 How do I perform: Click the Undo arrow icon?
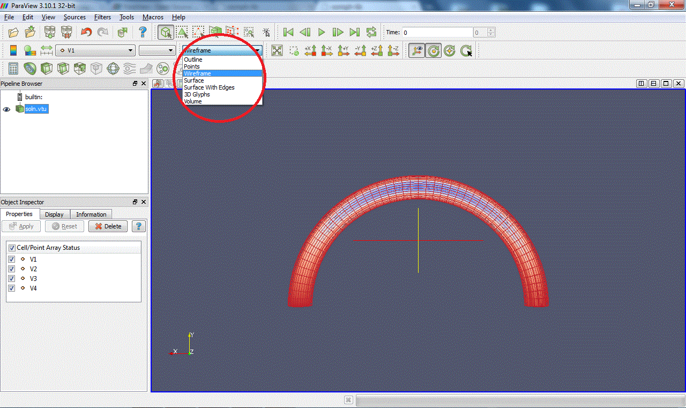86,32
